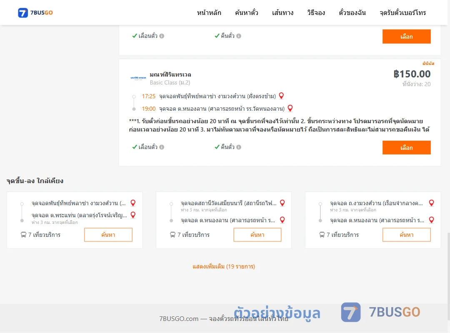
Task: Click map pin for ต.หนองลาน in middle card
Action: tap(282, 220)
